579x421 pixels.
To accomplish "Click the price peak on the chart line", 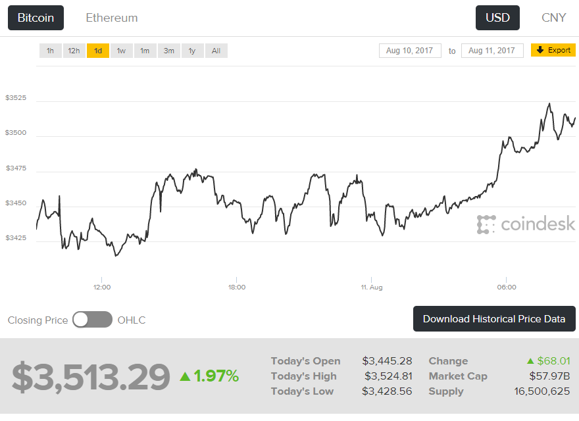I will (549, 104).
